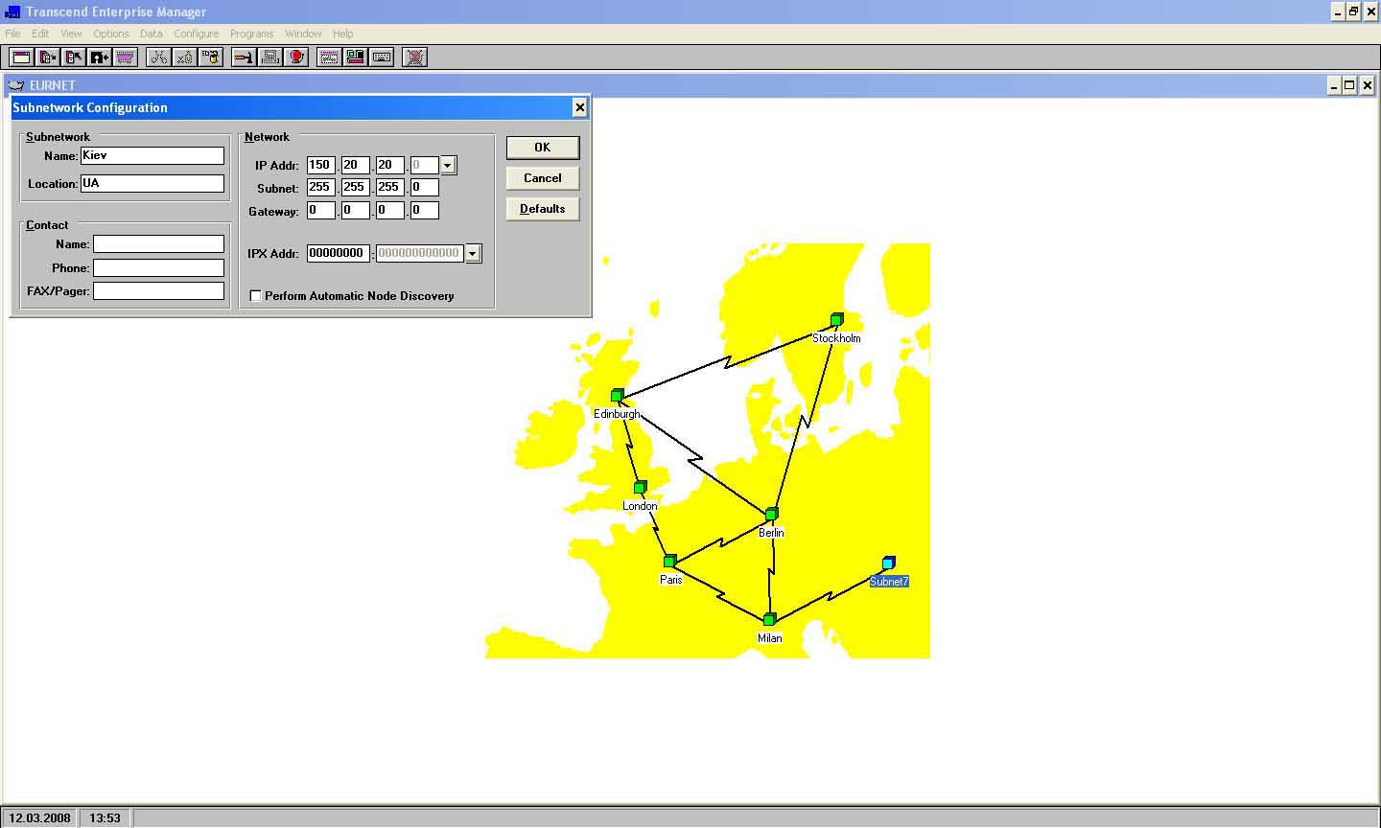Minimize the EURNET child window
This screenshot has height=828, width=1381.
tap(1334, 85)
